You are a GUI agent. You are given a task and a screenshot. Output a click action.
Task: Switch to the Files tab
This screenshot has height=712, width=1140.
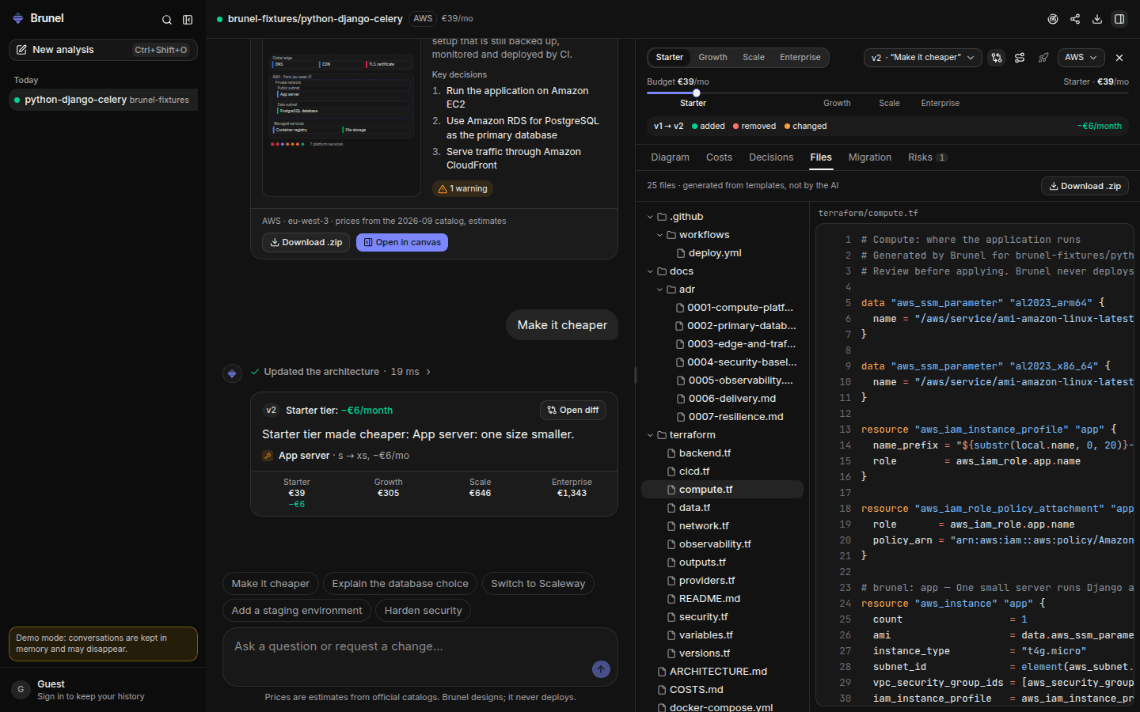tap(821, 157)
